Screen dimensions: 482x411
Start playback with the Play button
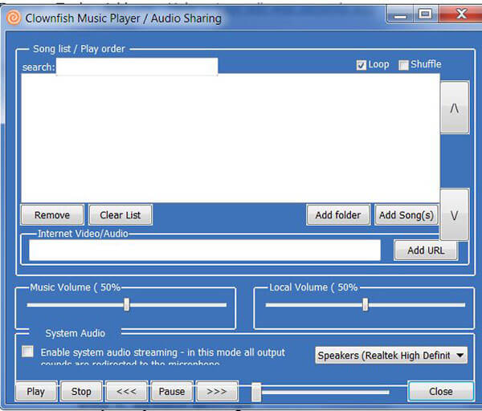click(36, 392)
